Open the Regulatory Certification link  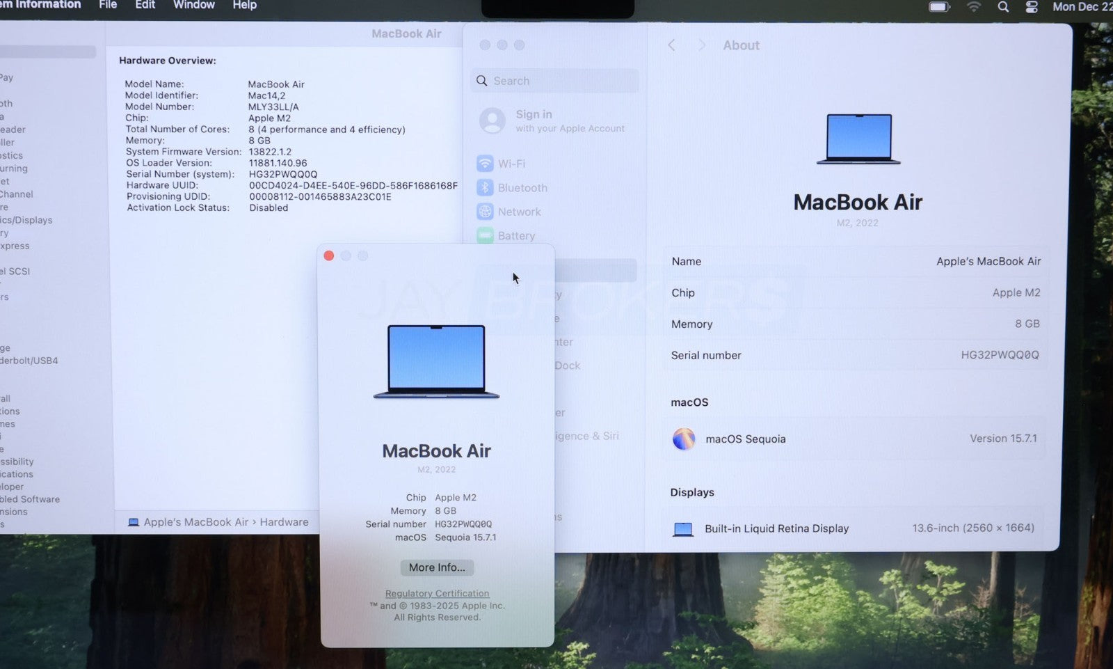pyautogui.click(x=437, y=594)
